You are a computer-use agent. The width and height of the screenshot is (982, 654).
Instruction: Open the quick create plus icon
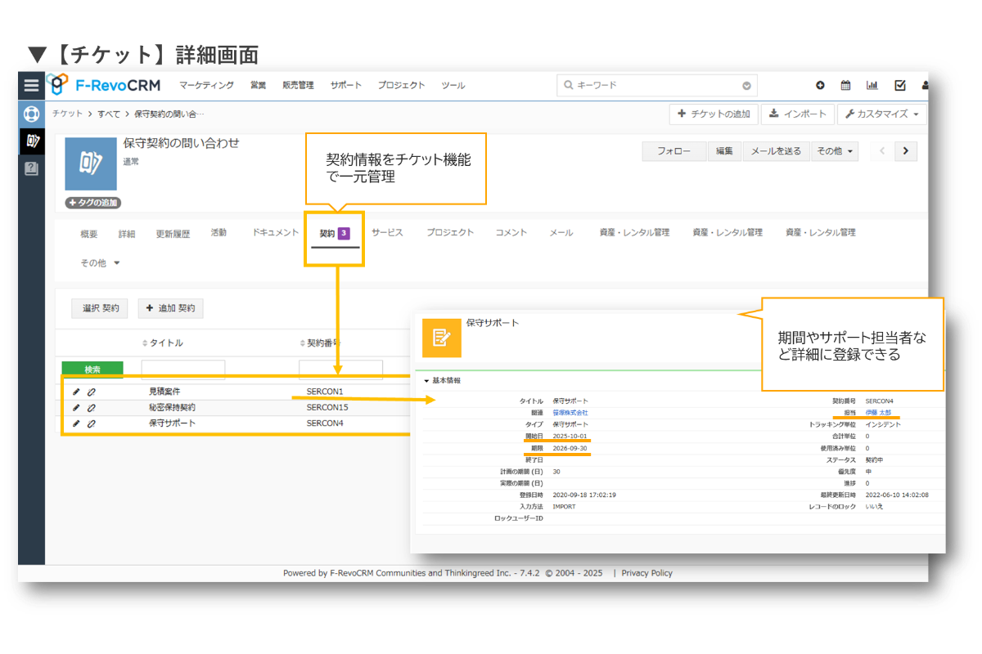click(x=820, y=85)
